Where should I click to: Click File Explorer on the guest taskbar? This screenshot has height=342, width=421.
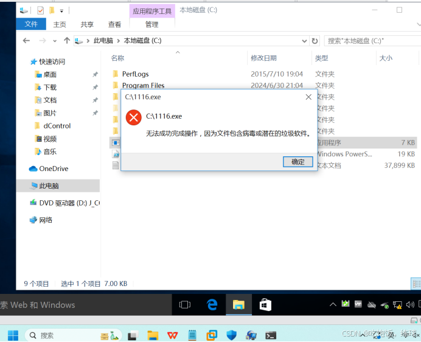(238, 305)
